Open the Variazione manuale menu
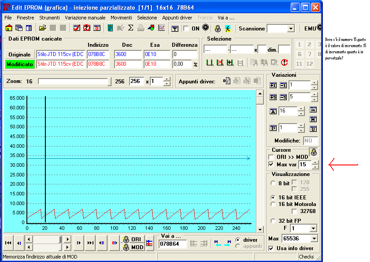 click(x=85, y=18)
